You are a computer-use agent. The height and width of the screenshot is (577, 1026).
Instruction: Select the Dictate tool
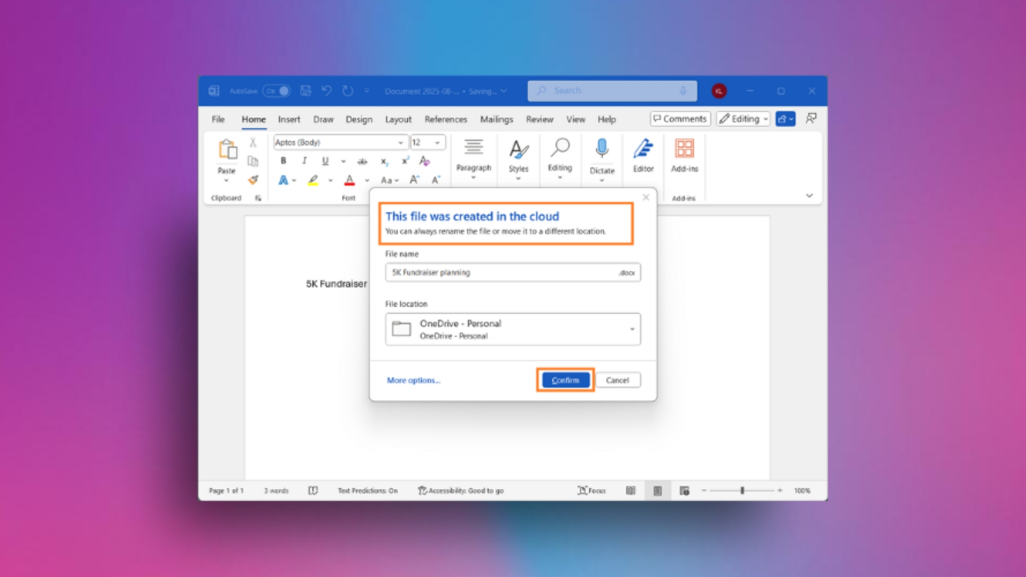(602, 158)
